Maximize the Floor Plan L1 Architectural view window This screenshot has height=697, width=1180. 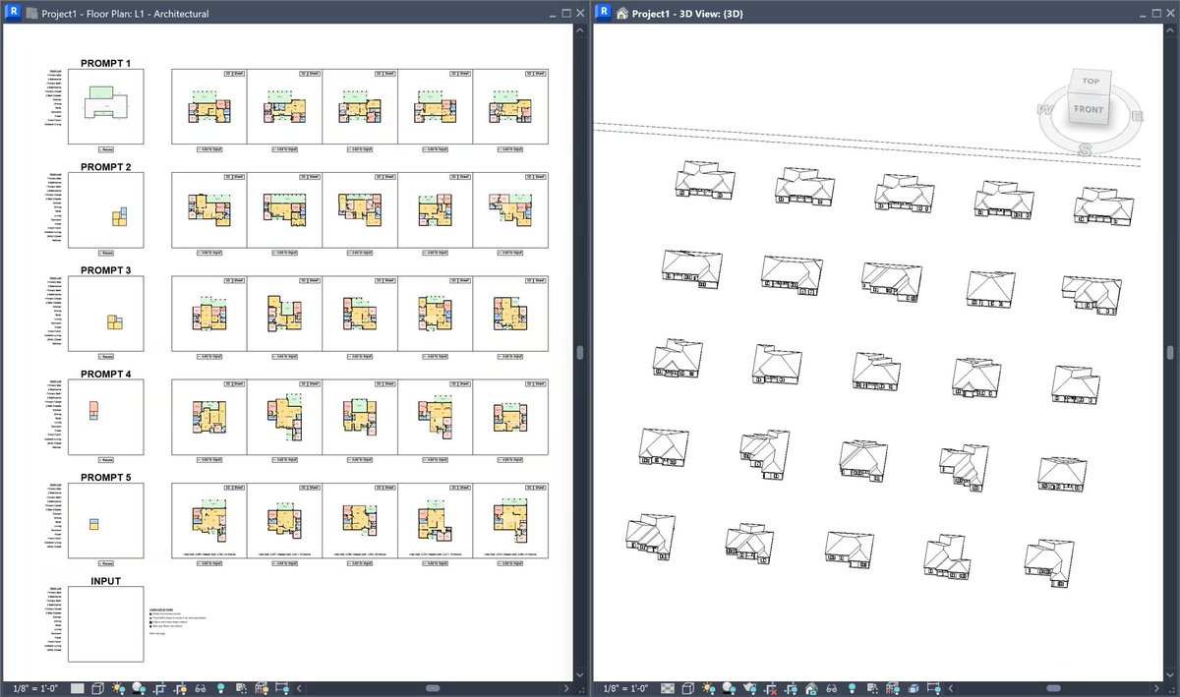(565, 13)
